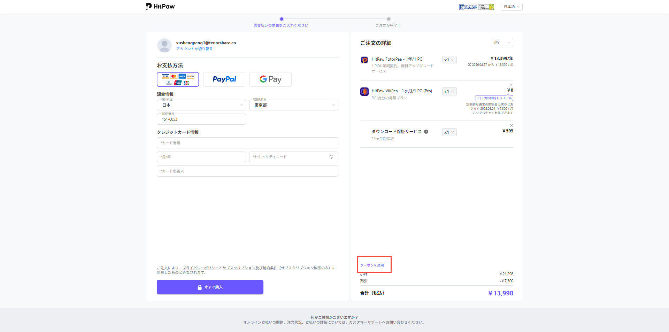Click the 今すぐ購入 purchase button
669x332 pixels.
tap(210, 287)
